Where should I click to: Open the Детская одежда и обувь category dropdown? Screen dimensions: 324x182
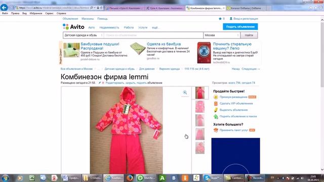click(x=83, y=35)
